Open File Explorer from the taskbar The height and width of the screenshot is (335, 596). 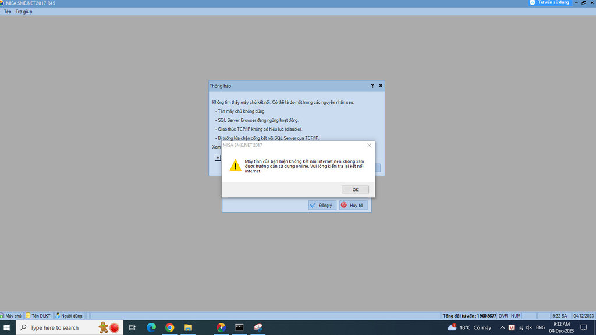tap(188, 327)
